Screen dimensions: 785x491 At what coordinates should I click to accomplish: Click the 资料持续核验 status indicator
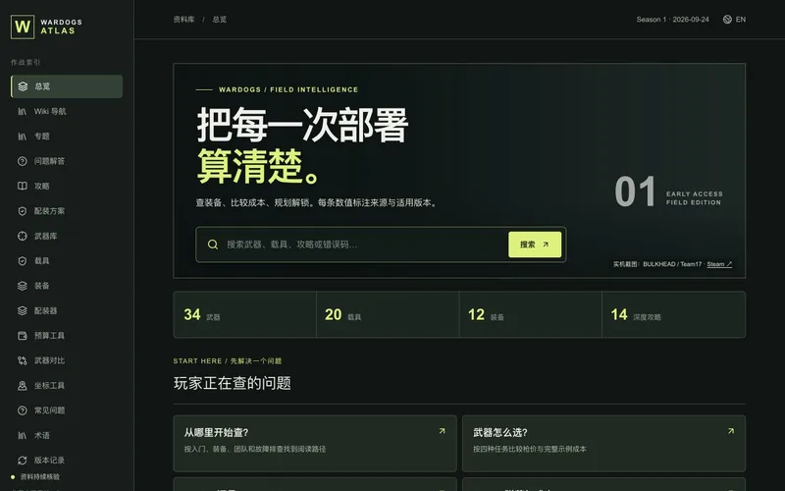coord(35,477)
